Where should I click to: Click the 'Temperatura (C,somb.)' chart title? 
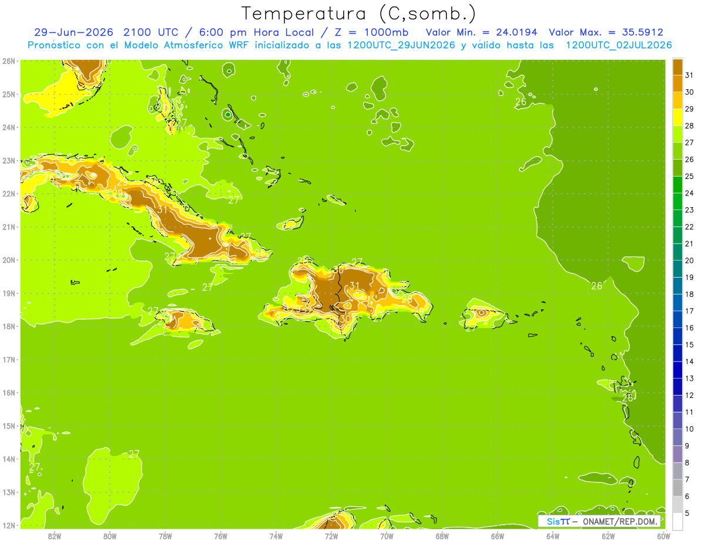click(x=359, y=13)
